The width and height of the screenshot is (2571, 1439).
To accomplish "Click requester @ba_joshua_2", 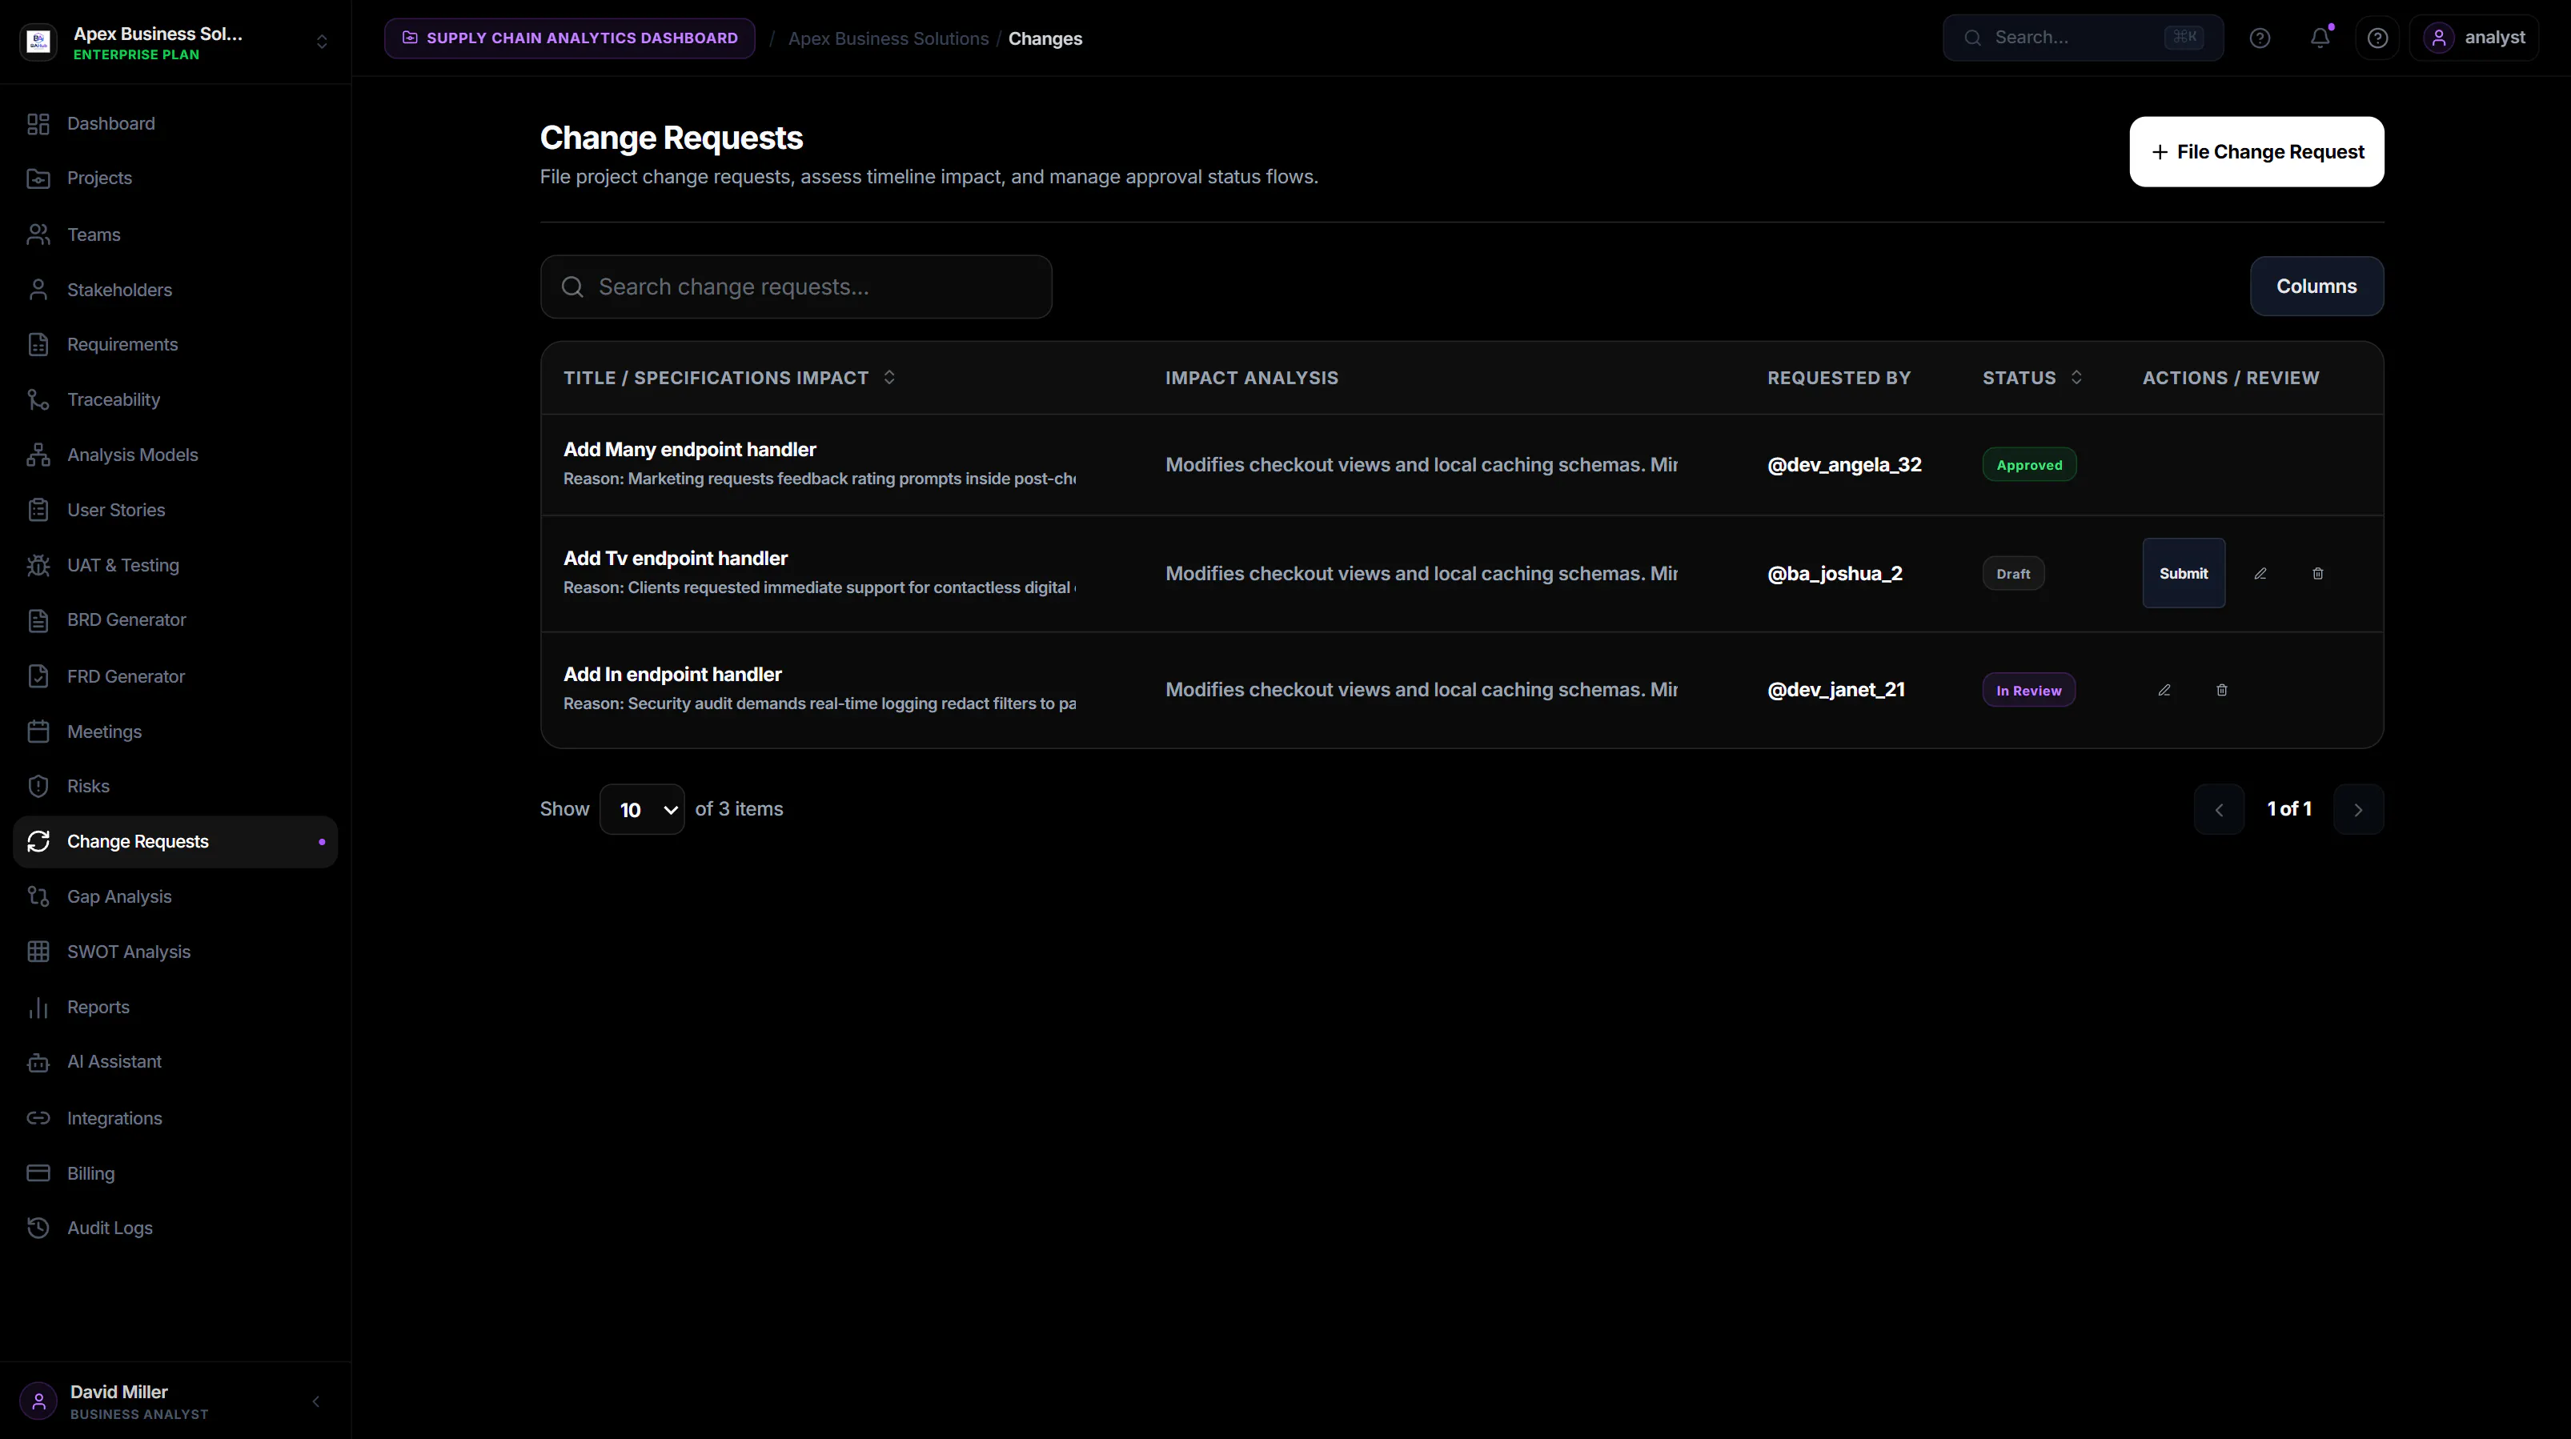I will click(1835, 574).
